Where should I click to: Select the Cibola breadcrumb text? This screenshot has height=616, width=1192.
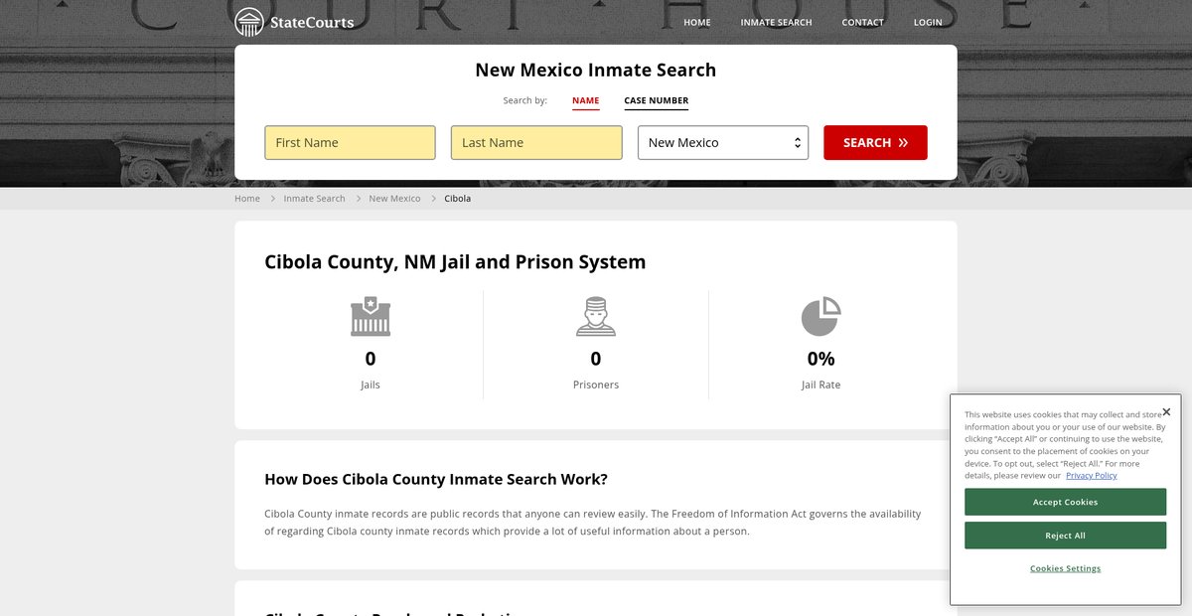point(458,199)
